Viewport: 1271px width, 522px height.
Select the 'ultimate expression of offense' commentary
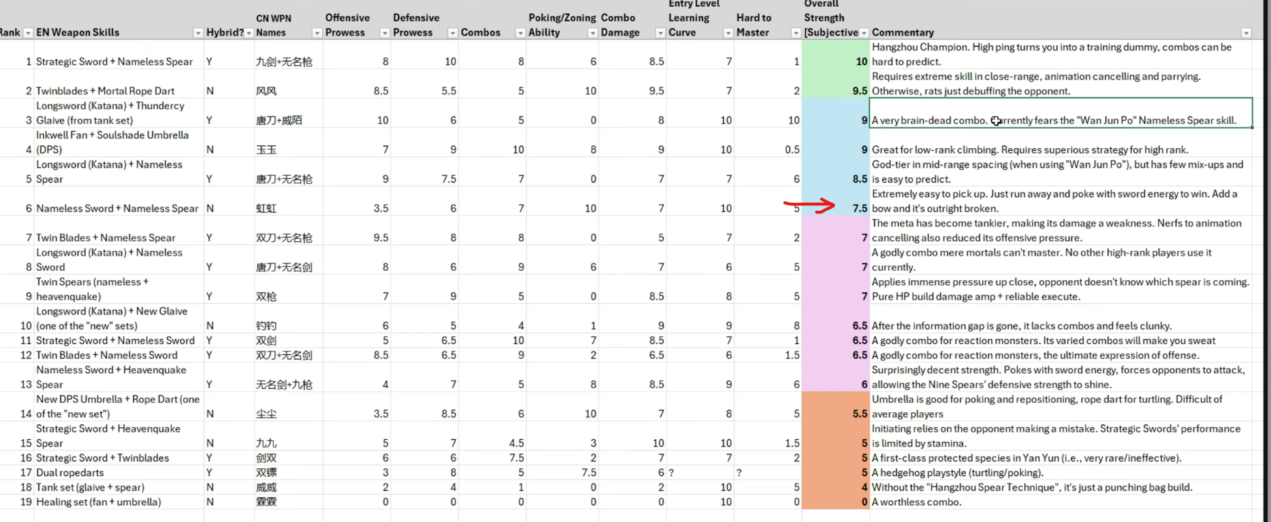pos(1061,356)
